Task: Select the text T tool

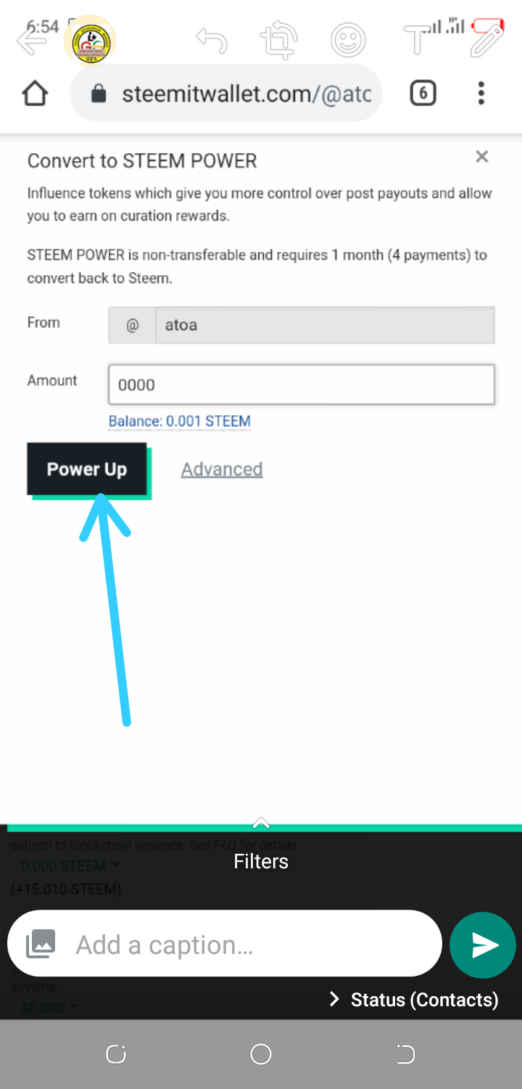Action: coord(417,41)
